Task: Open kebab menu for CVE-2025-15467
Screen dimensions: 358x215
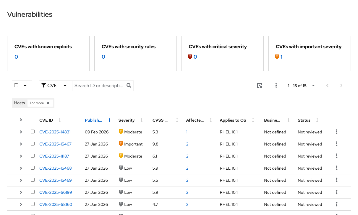Action: tap(337, 144)
